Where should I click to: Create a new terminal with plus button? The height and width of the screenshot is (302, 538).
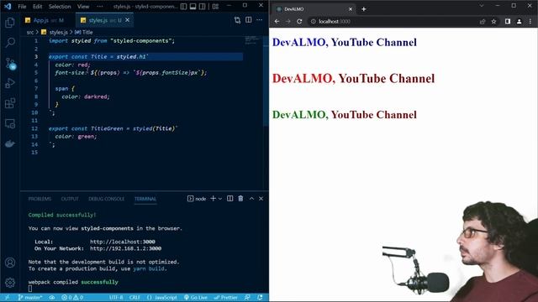[213, 199]
